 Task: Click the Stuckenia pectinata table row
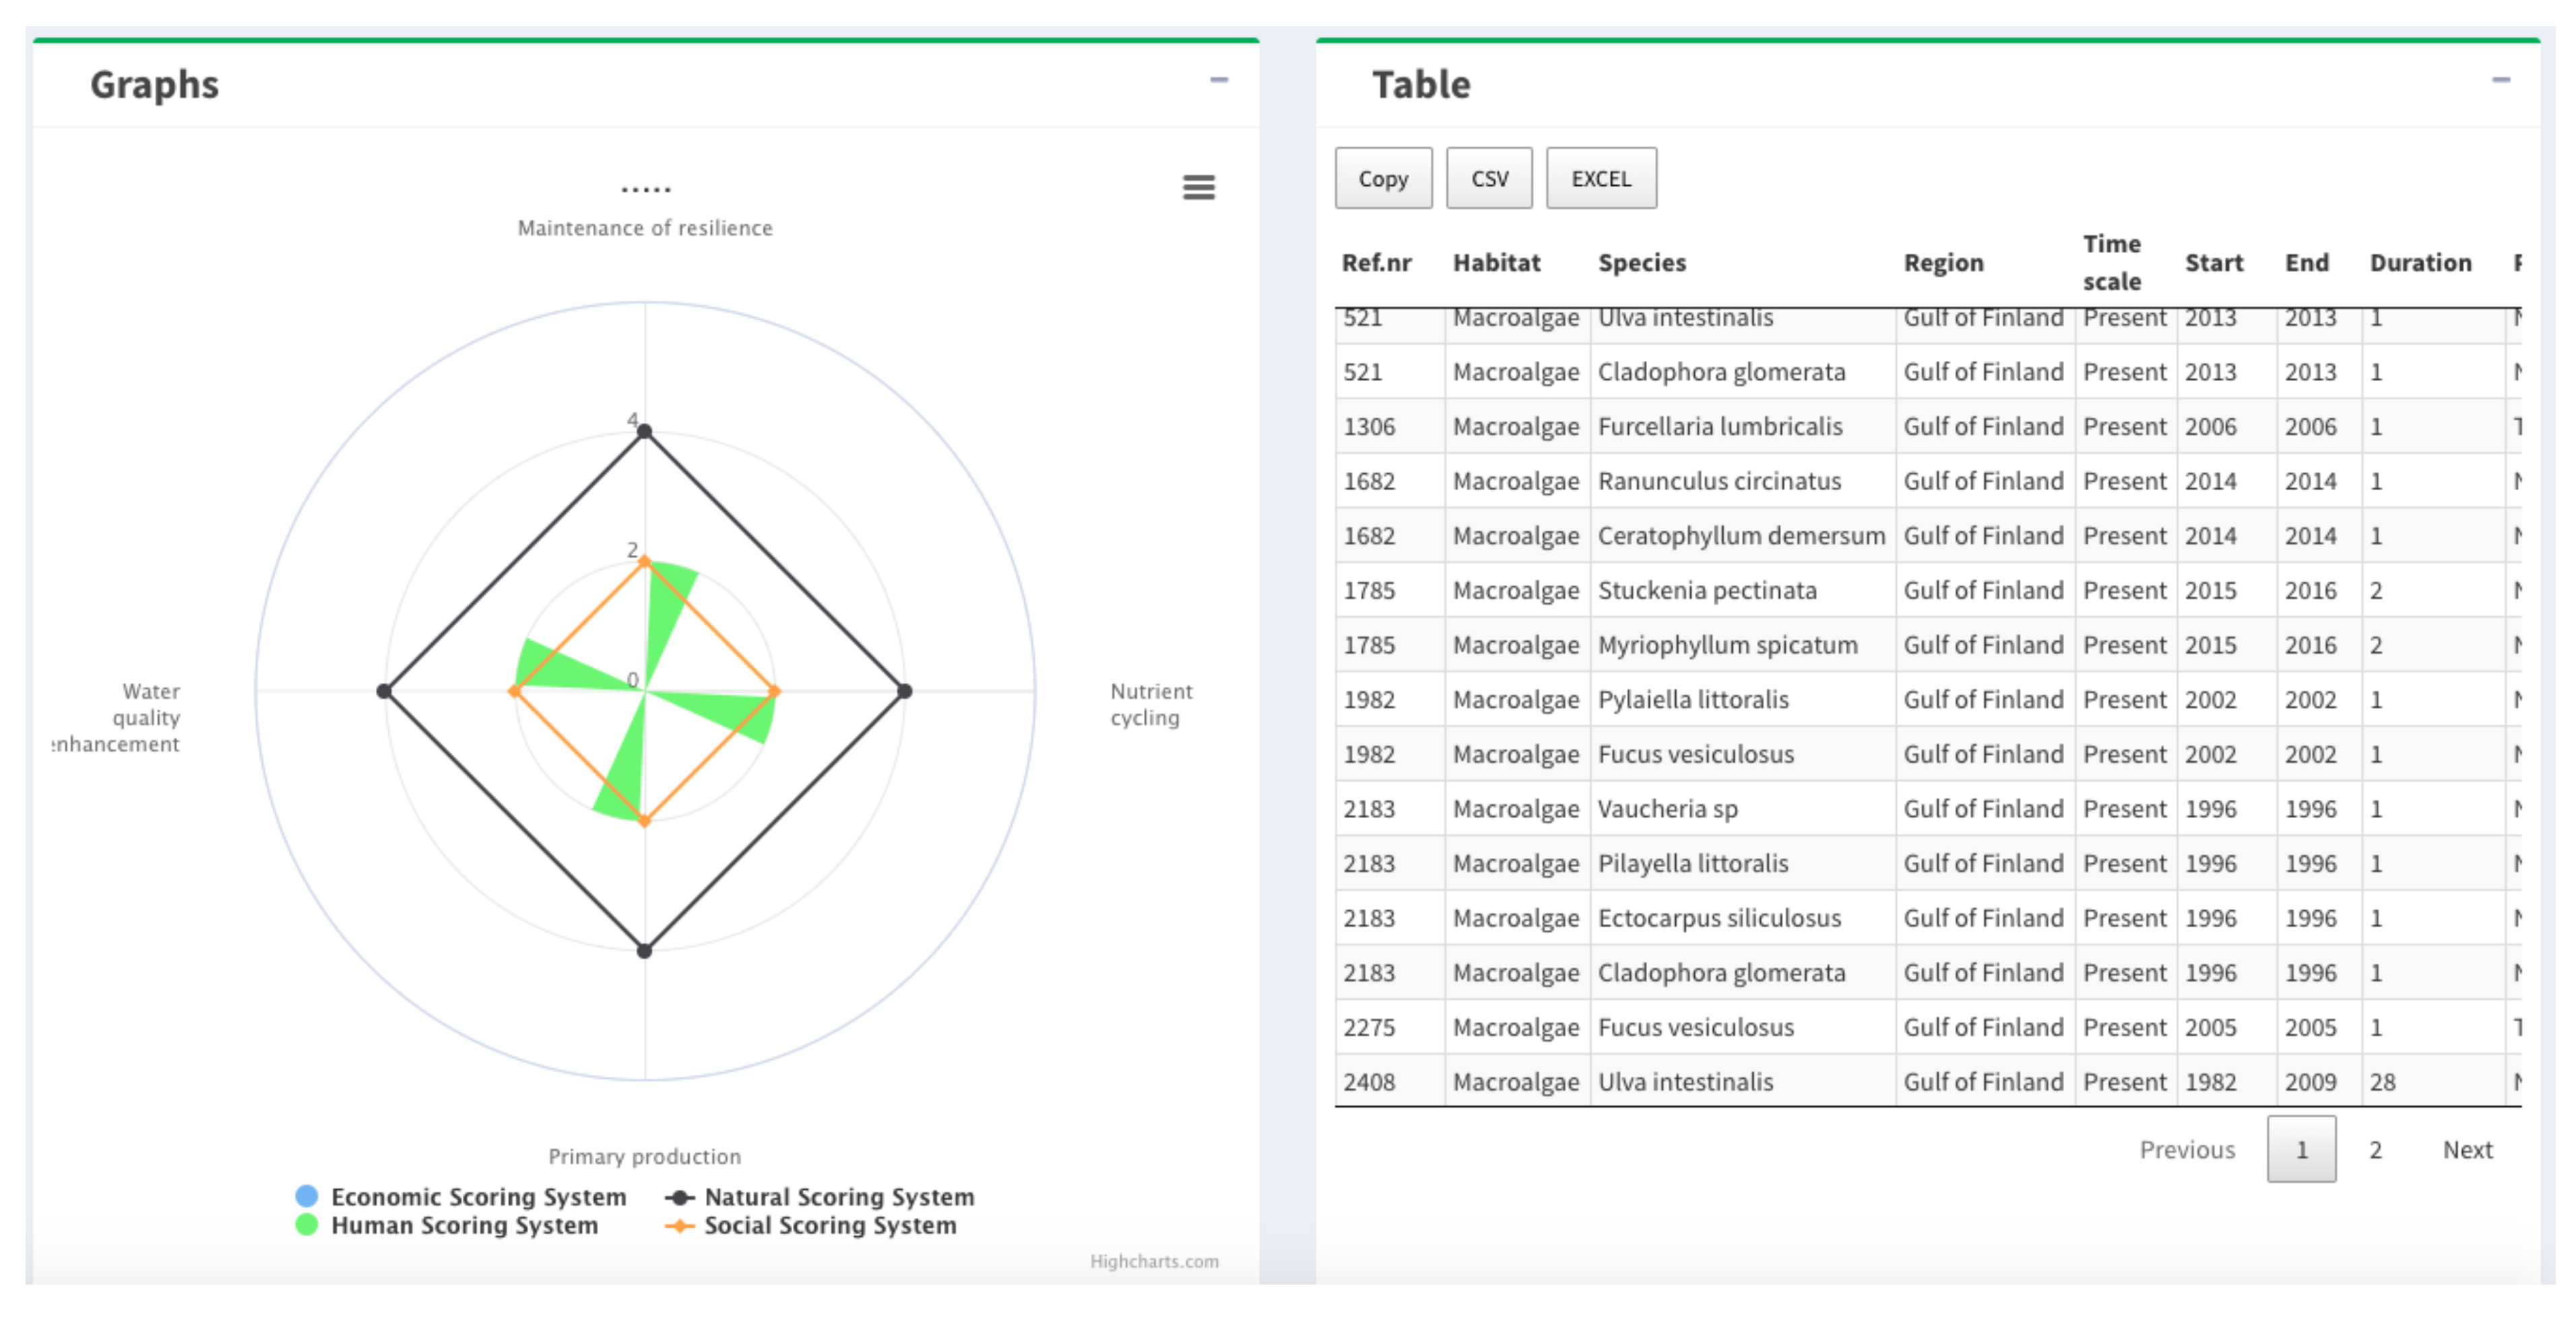[1706, 590]
